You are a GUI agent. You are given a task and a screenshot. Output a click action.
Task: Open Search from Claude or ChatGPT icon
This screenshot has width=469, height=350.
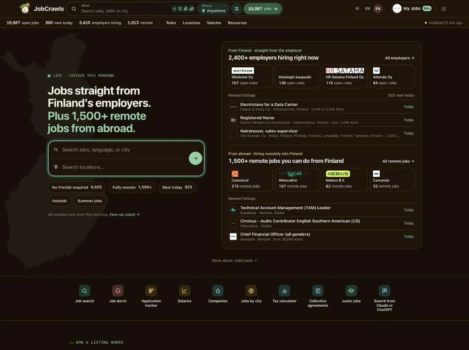385,290
